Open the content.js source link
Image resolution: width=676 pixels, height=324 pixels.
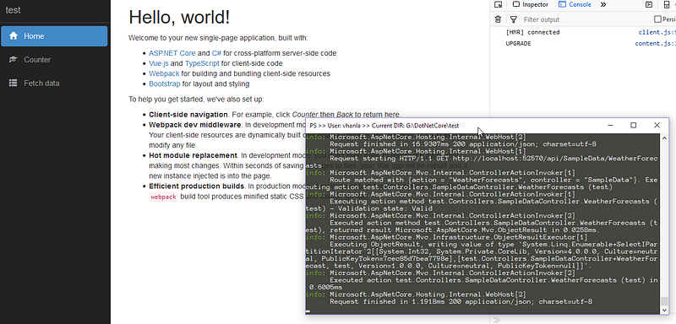click(655, 44)
